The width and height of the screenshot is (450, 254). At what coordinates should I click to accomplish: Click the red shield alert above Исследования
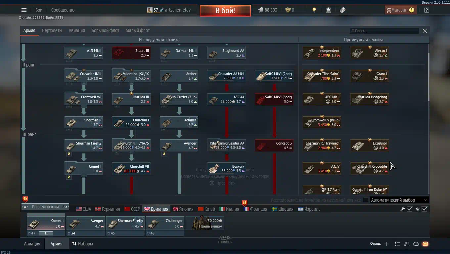click(25, 199)
